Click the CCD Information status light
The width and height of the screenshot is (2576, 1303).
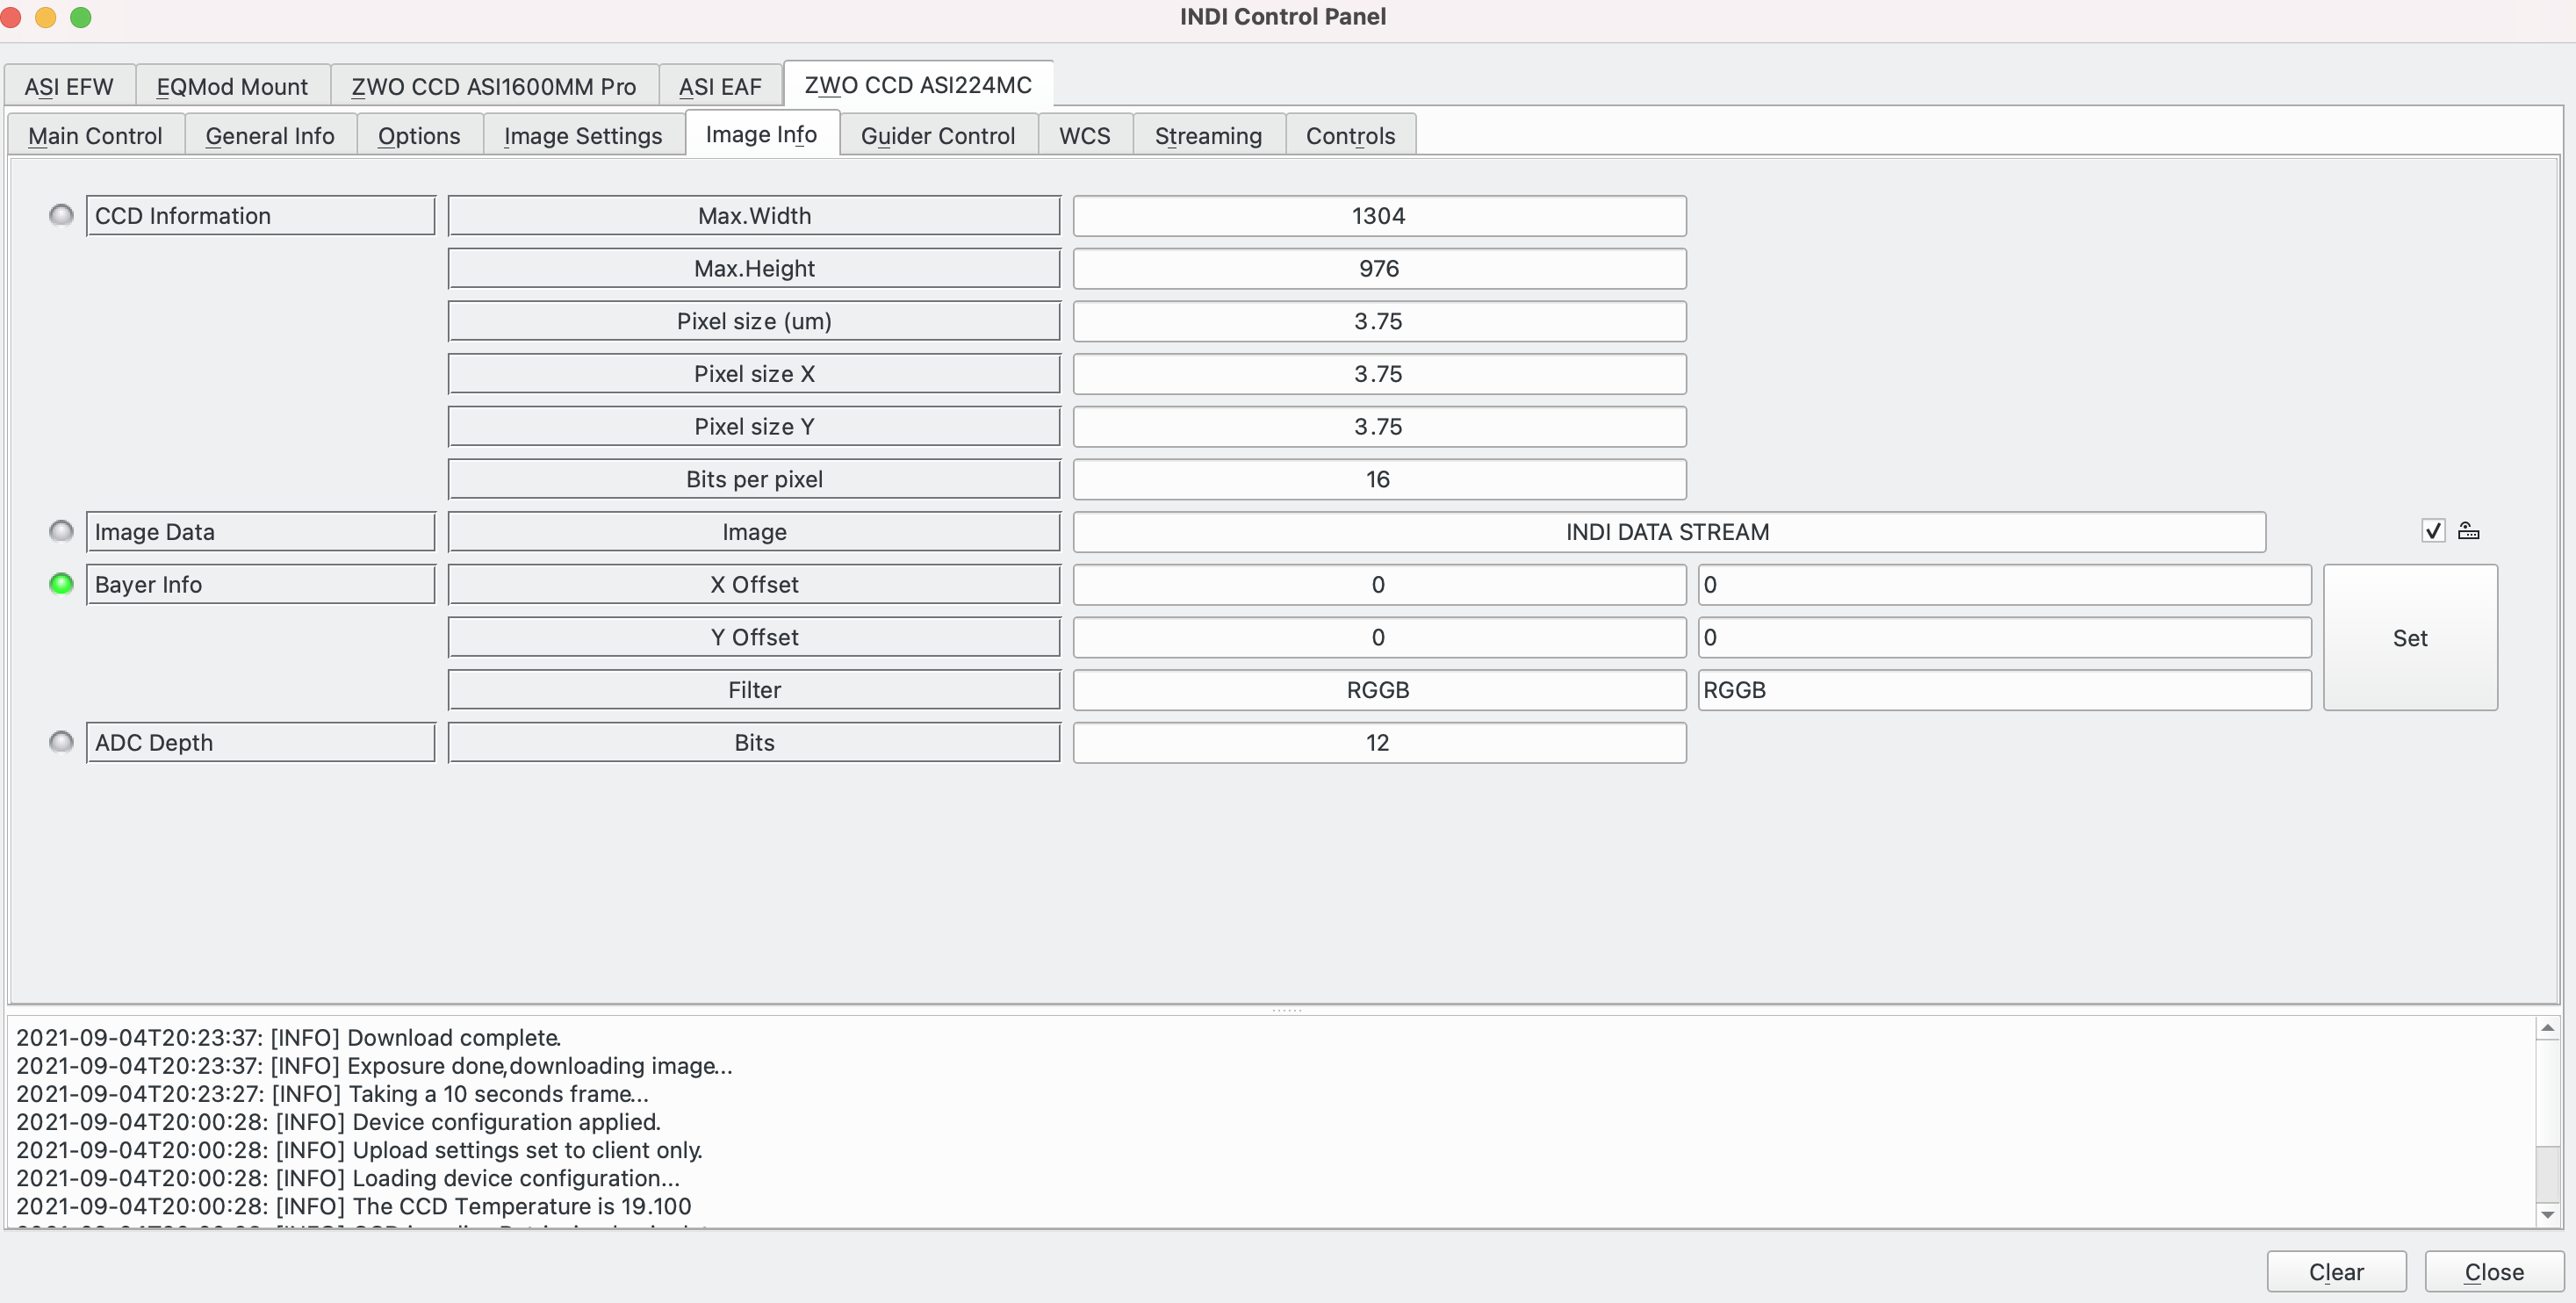61,215
